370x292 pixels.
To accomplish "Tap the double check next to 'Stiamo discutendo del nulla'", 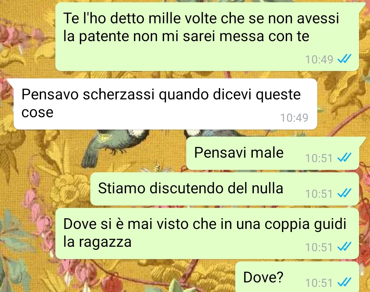I will [x=344, y=193].
